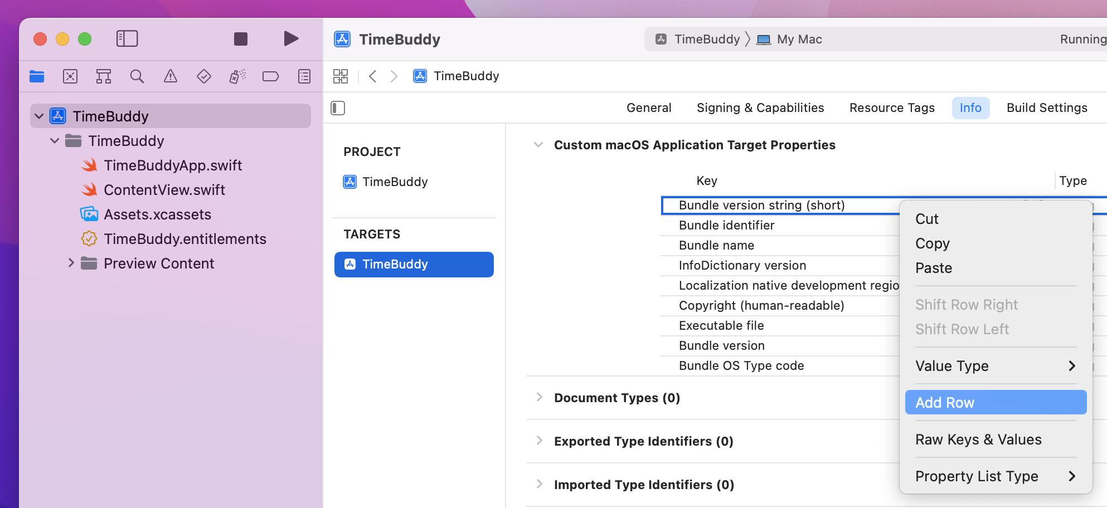Screen dimensions: 1107x508
Task: Collapse the TimeBuddy project tree item
Action: click(x=39, y=116)
